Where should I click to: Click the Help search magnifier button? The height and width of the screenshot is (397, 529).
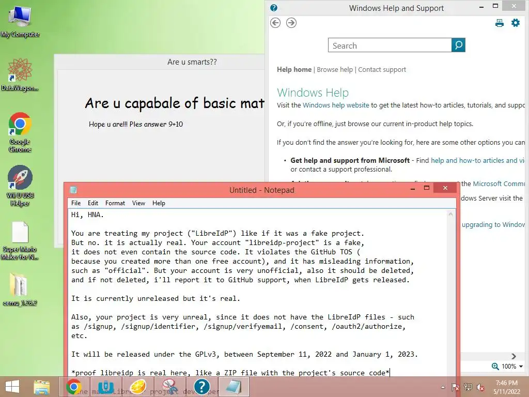[x=458, y=45]
